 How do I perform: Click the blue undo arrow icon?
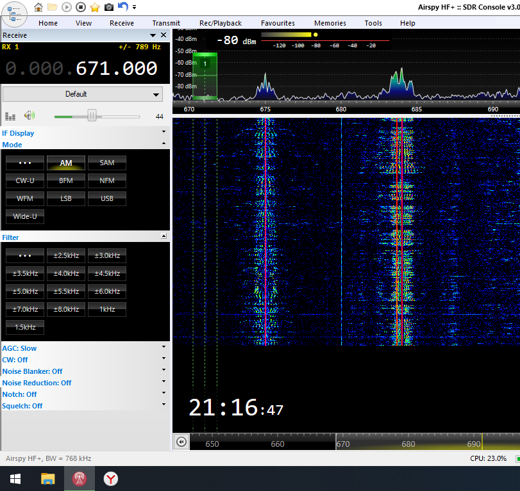pyautogui.click(x=123, y=6)
